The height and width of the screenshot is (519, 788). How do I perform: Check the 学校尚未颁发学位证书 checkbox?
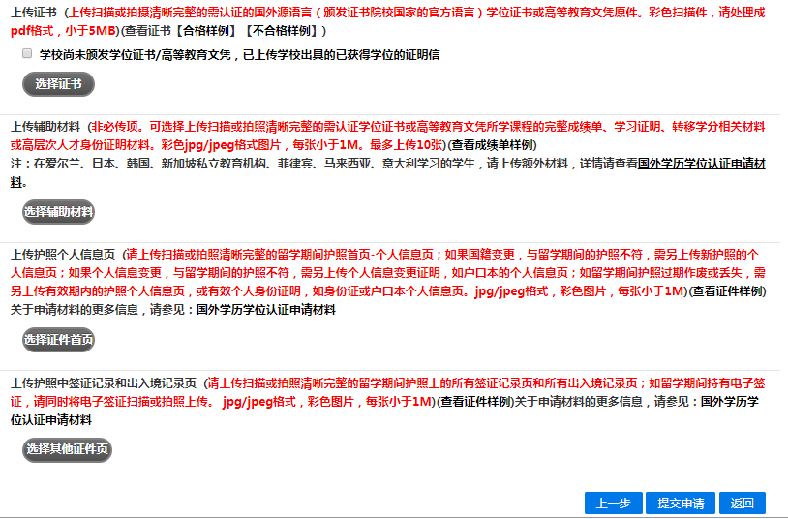click(27, 53)
